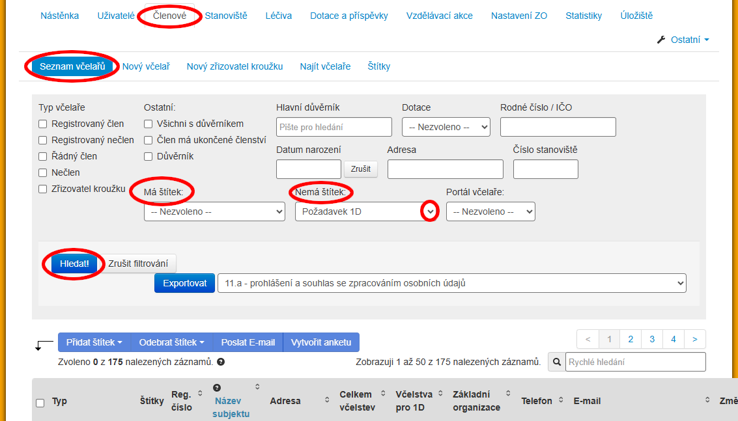Click the magnifier icon next to Rychlé hledání
Image resolution: width=738 pixels, height=421 pixels.
pyautogui.click(x=558, y=362)
